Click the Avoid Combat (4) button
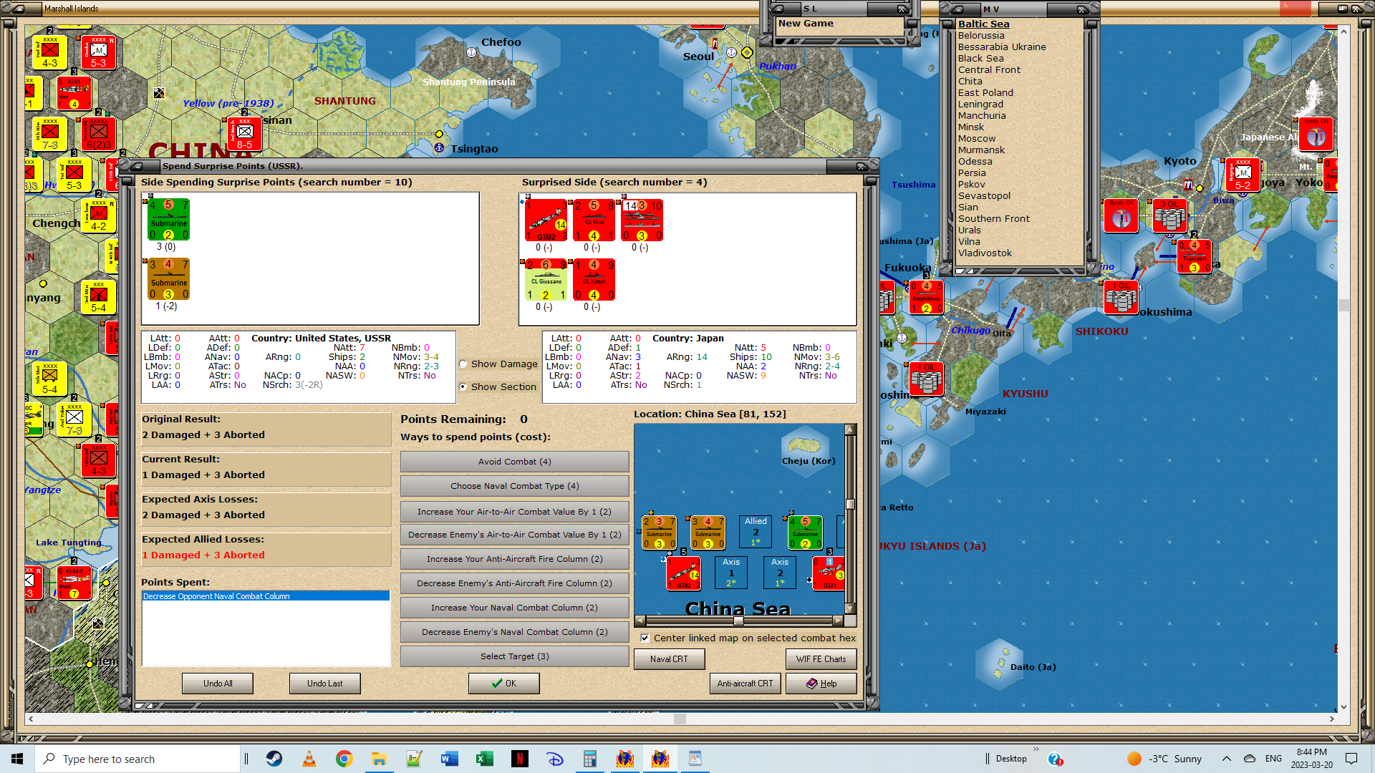Viewport: 1375px width, 773px height. coord(514,462)
